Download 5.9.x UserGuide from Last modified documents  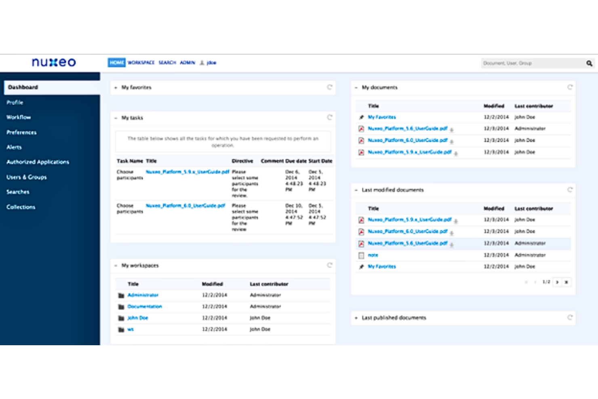coord(456,221)
